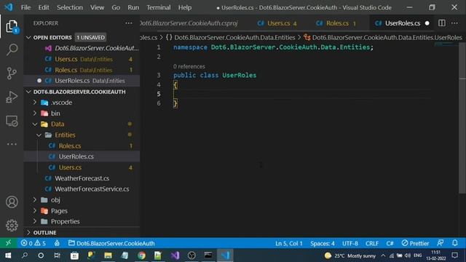This screenshot has width=466, height=262.
Task: Click the Ln 5, Col 1 cursor position indicator
Action: click(x=288, y=243)
